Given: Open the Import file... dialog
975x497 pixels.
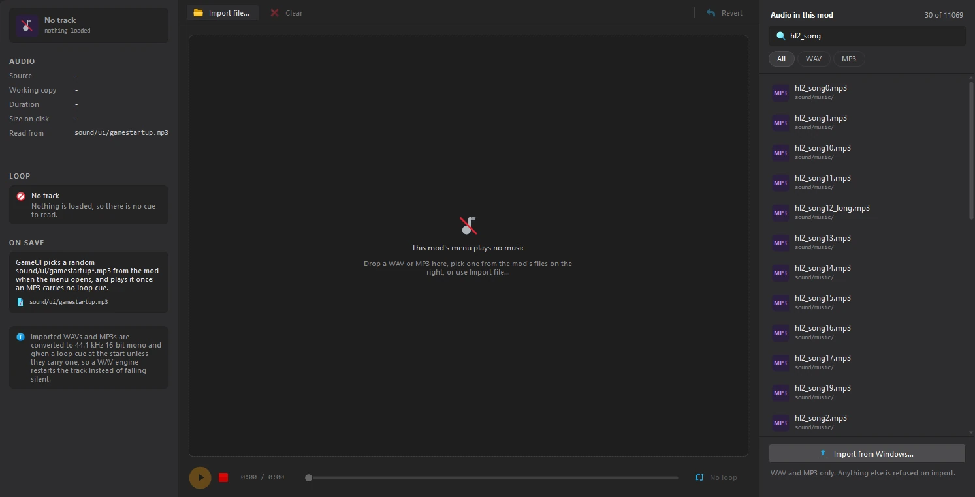Looking at the screenshot, I should pos(223,13).
